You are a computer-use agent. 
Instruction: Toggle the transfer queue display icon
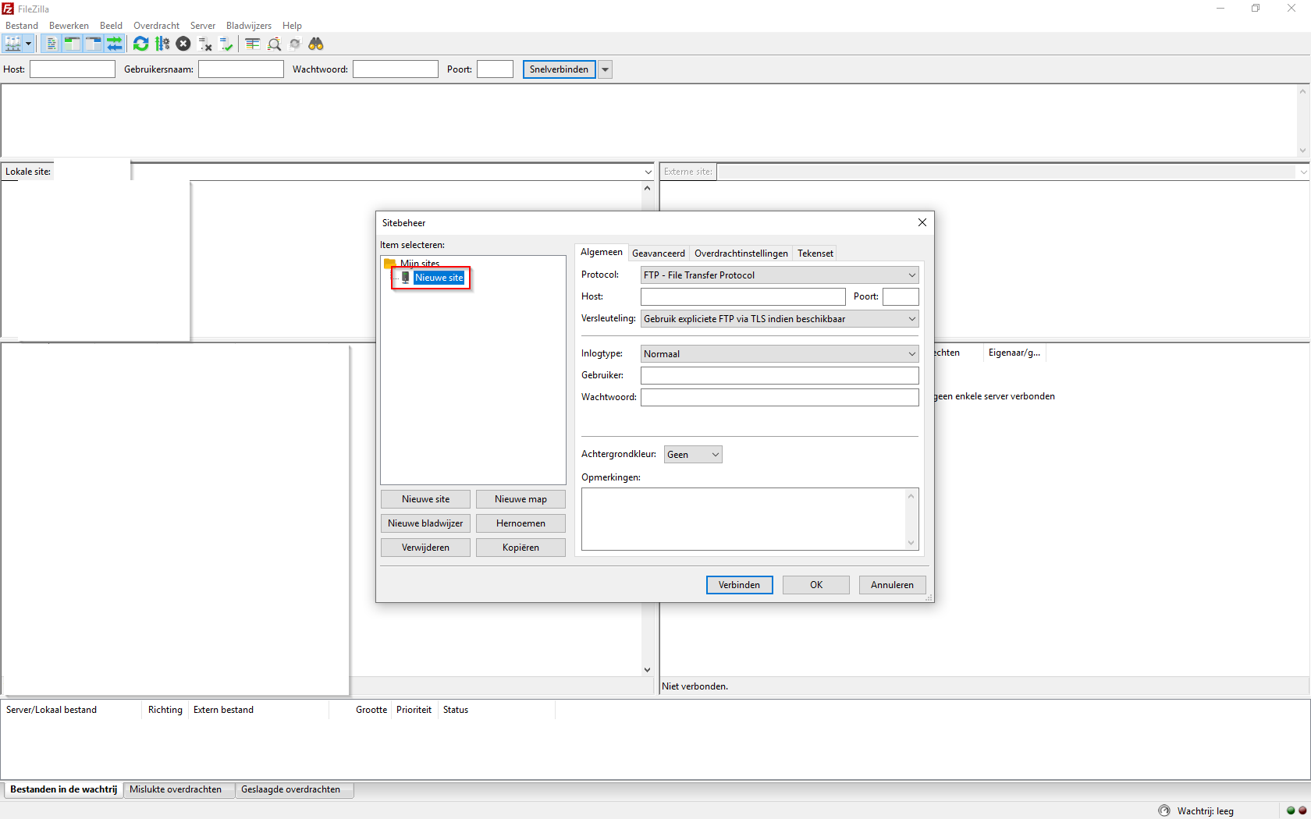tap(115, 44)
